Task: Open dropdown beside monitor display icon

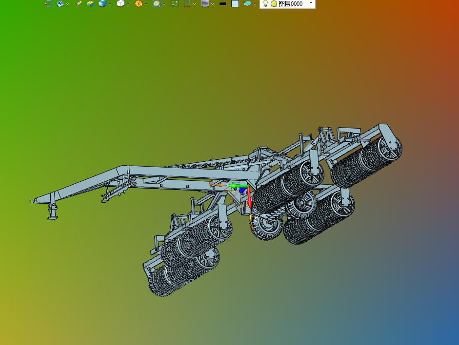Action: [213, 4]
